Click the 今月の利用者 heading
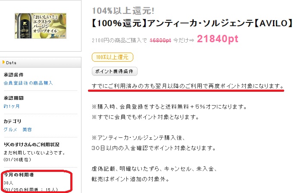Screen dimensions: 301x193 click(x=19, y=174)
